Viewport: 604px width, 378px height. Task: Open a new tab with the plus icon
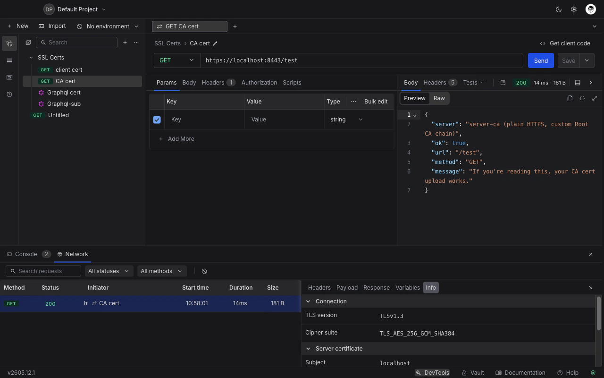coord(235,26)
